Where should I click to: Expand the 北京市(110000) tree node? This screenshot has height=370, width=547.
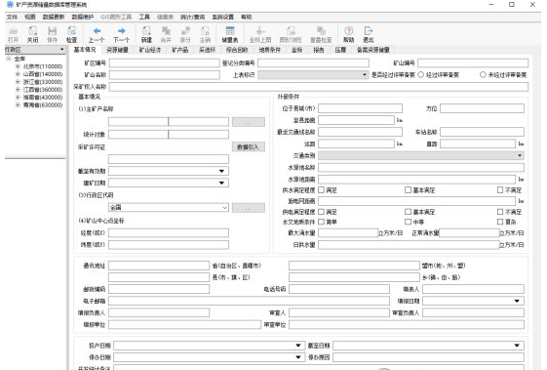point(18,66)
